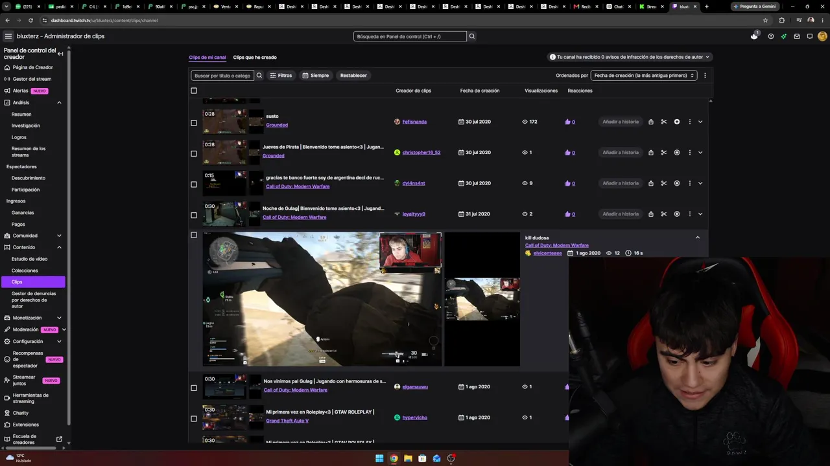Open the Twitch inbox mail icon
The image size is (830, 466).
[x=797, y=36]
